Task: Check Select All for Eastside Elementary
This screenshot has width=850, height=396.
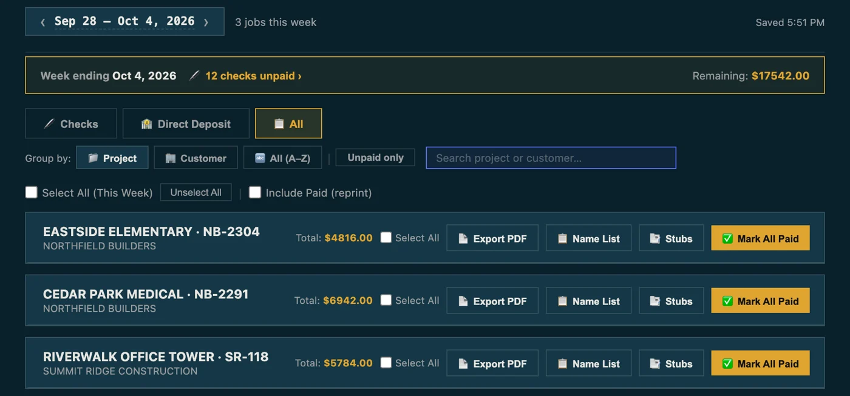Action: coord(386,237)
